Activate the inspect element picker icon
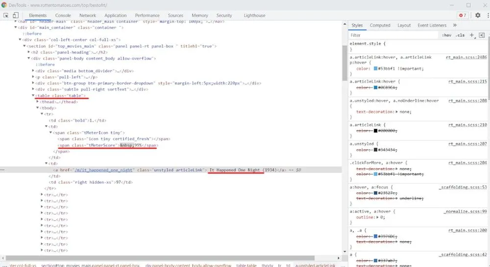Screen dimensions: 490x267 [x=5, y=15]
